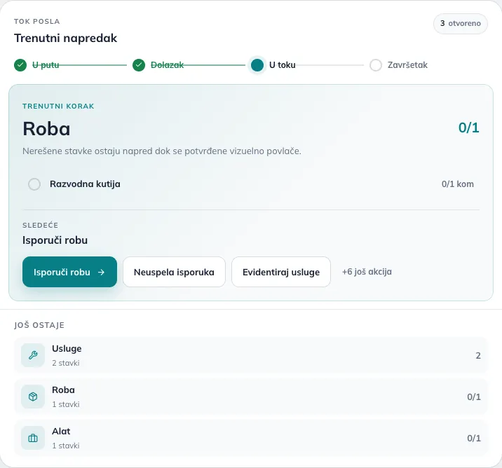Click the green checkmark for Dolazak step
This screenshot has width=502, height=468.
pyautogui.click(x=139, y=65)
